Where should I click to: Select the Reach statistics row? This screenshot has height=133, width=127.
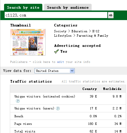[x=68, y=116]
